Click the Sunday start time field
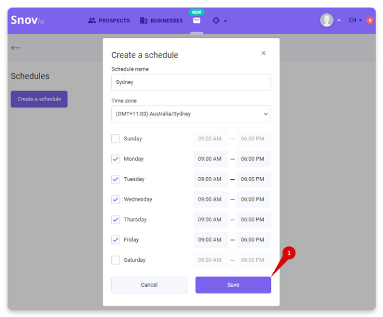 pos(211,139)
